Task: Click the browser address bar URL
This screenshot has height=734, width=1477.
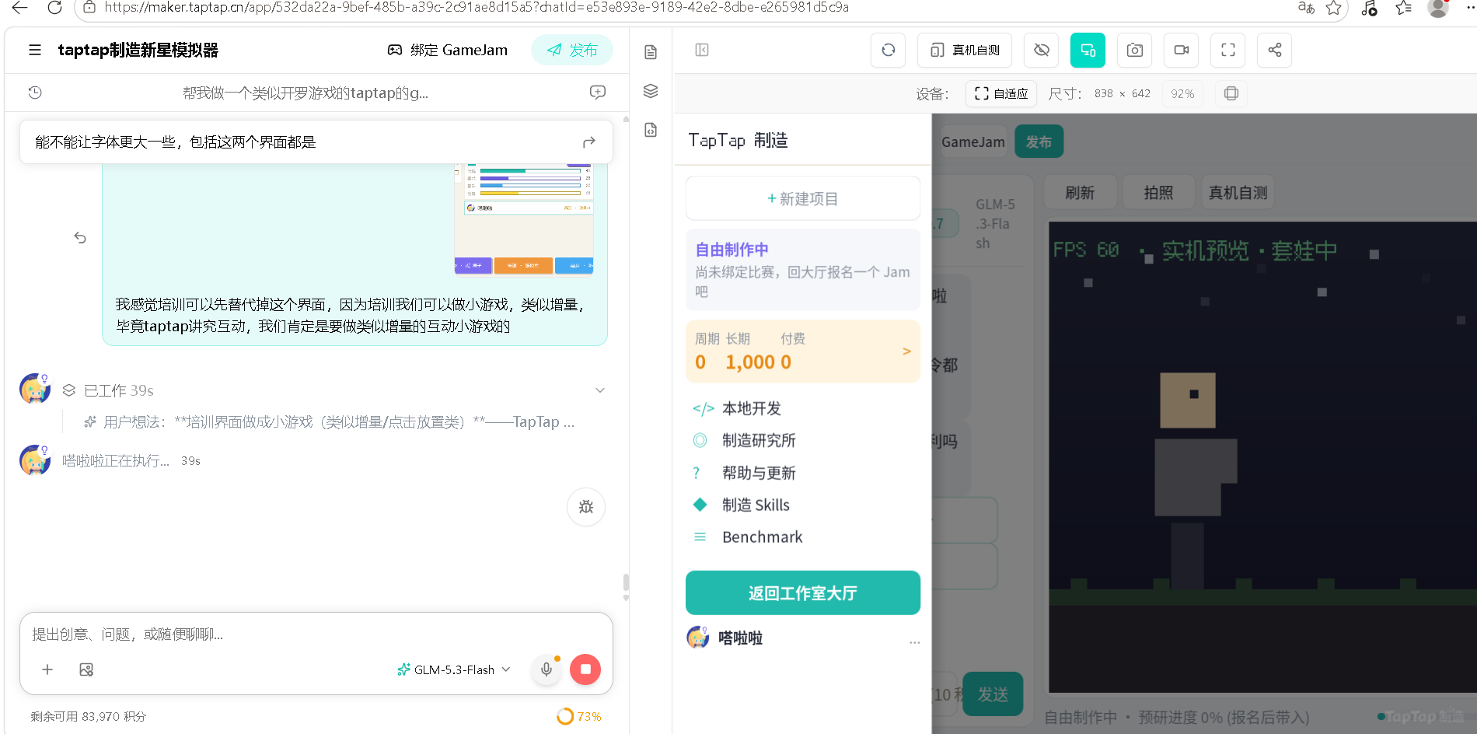Action: point(477,8)
